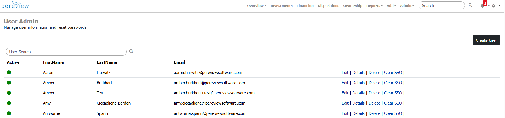The height and width of the screenshot is (118, 505).
Task: Open the notifications bell icon
Action: tap(482, 6)
